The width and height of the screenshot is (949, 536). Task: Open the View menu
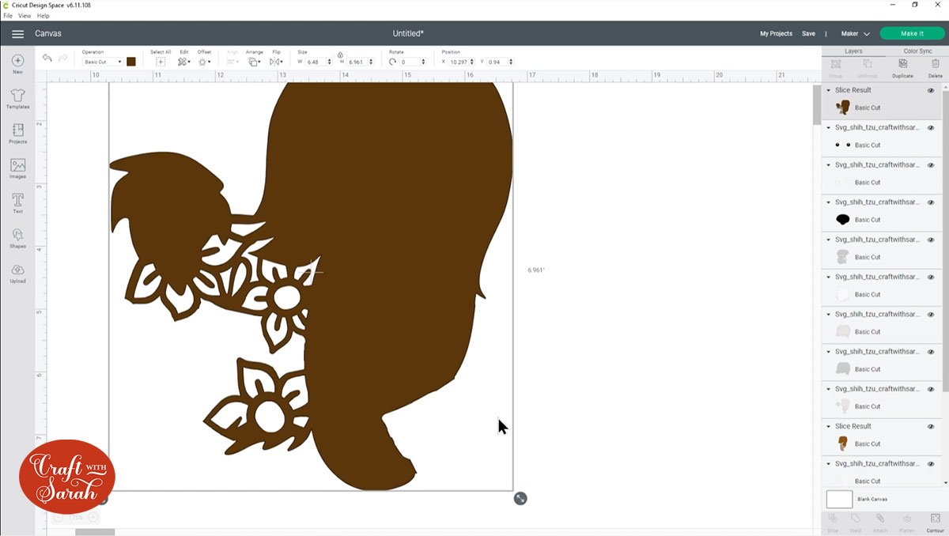pos(25,16)
